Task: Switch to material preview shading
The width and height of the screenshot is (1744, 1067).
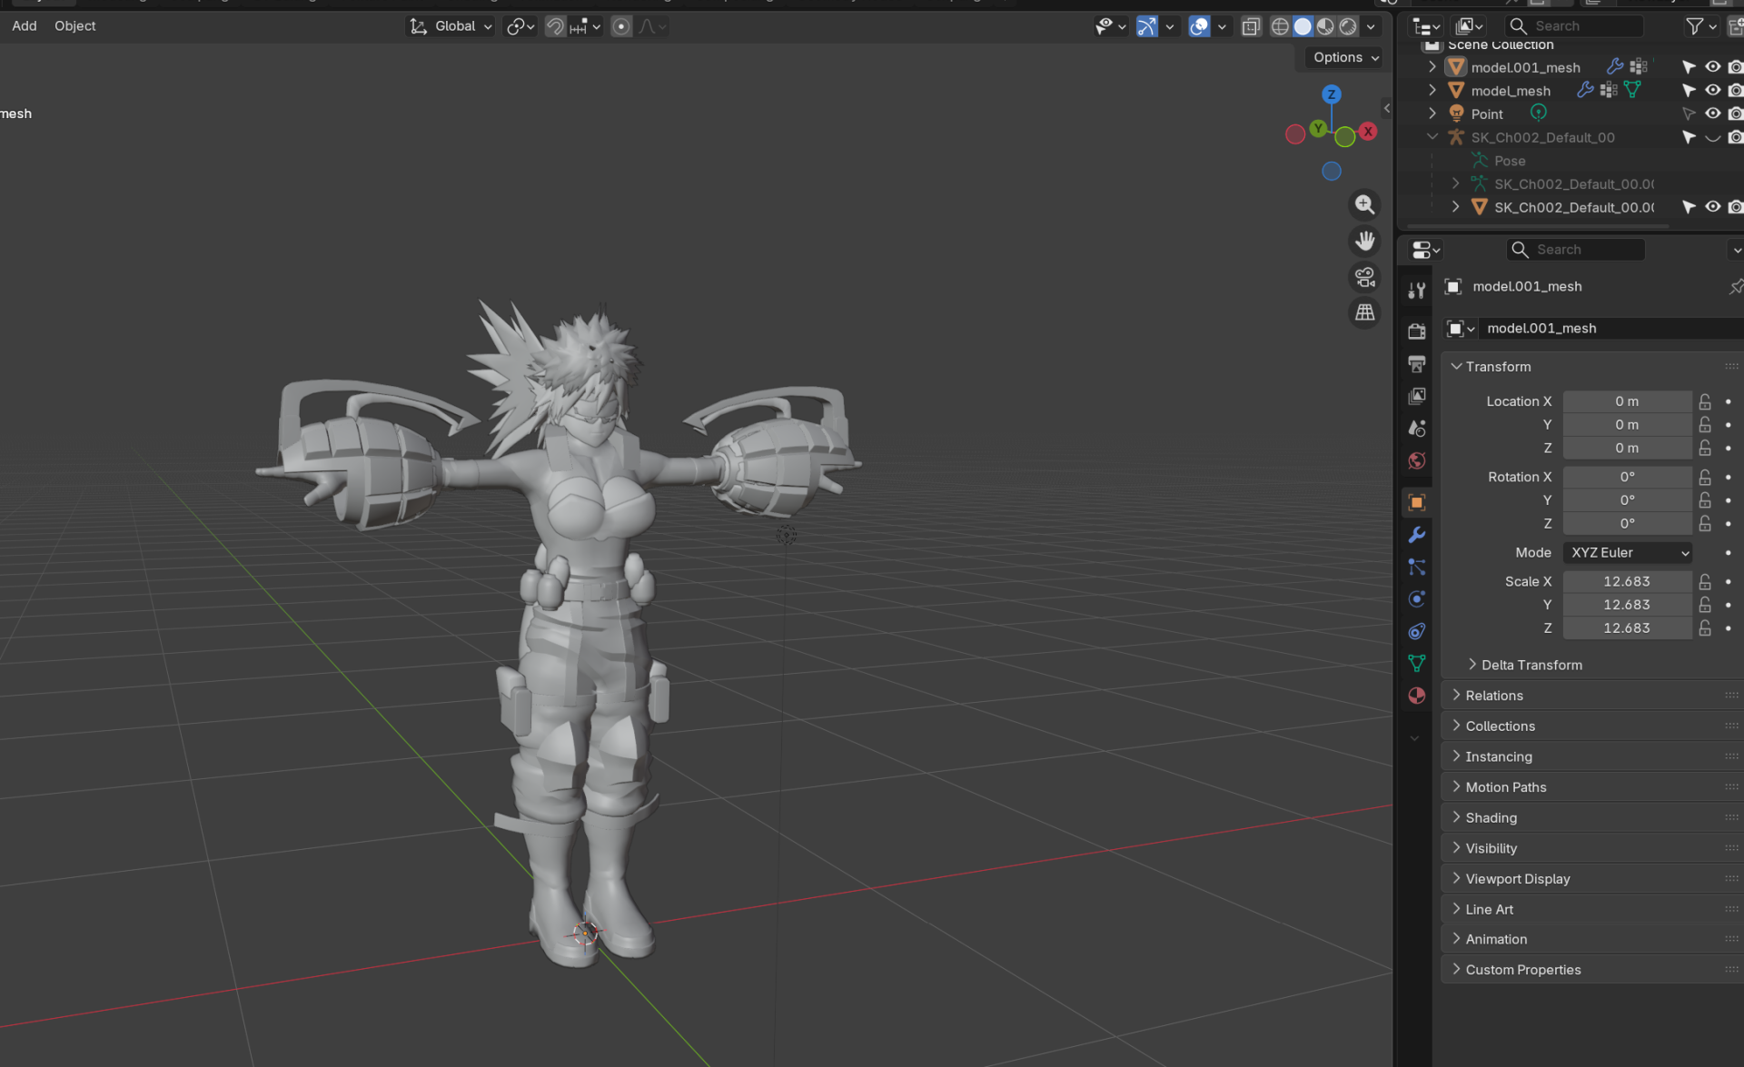Action: (1325, 26)
